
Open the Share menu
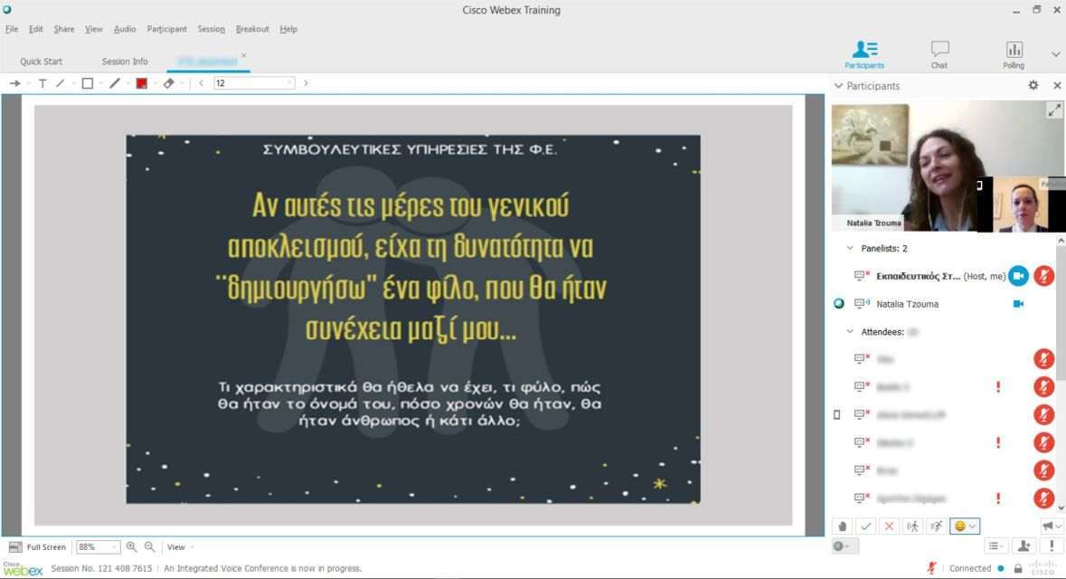tap(64, 29)
